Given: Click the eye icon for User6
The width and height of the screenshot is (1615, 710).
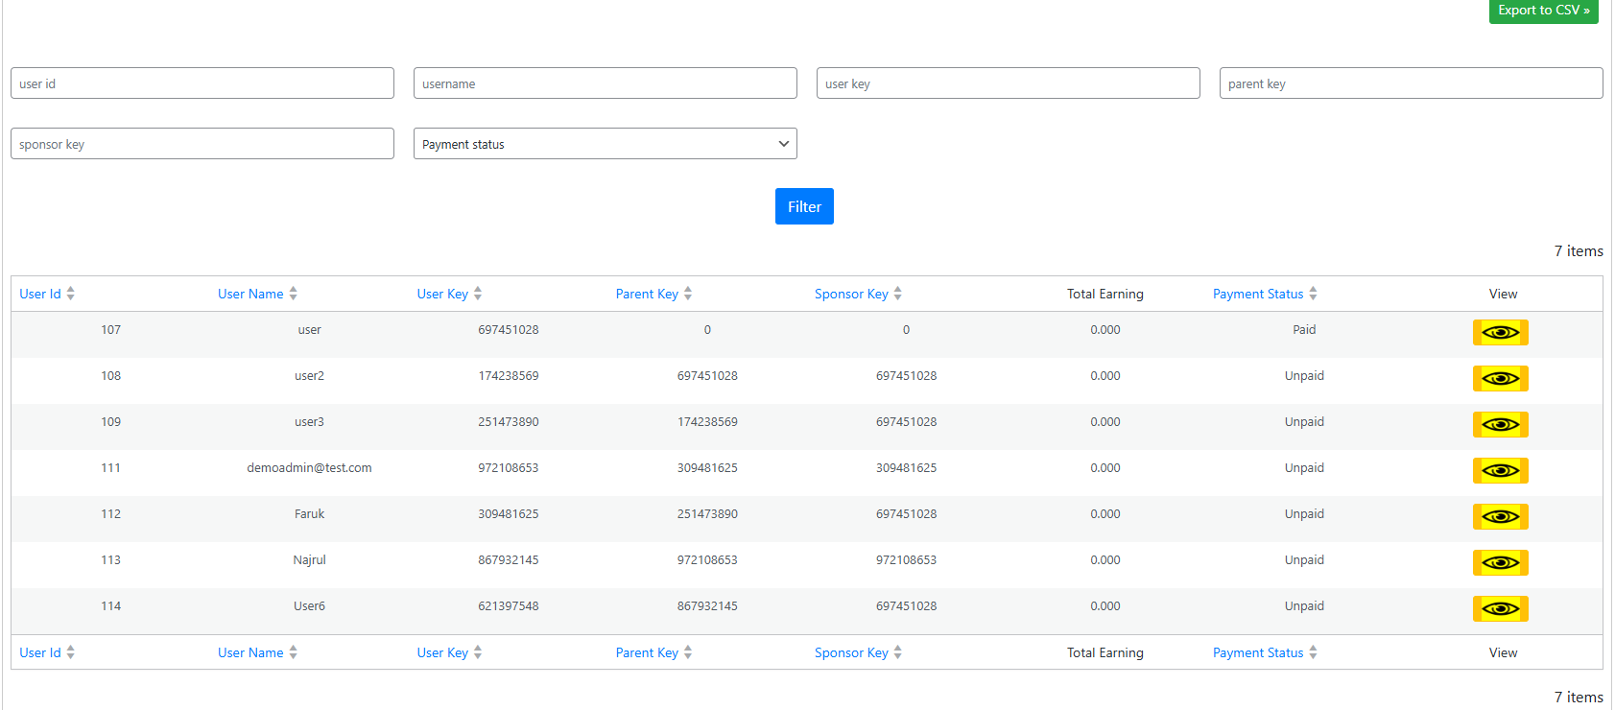Looking at the screenshot, I should 1500,608.
